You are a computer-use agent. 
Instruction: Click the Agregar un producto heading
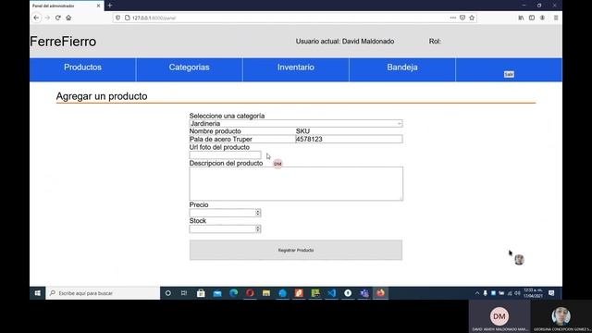coord(102,96)
